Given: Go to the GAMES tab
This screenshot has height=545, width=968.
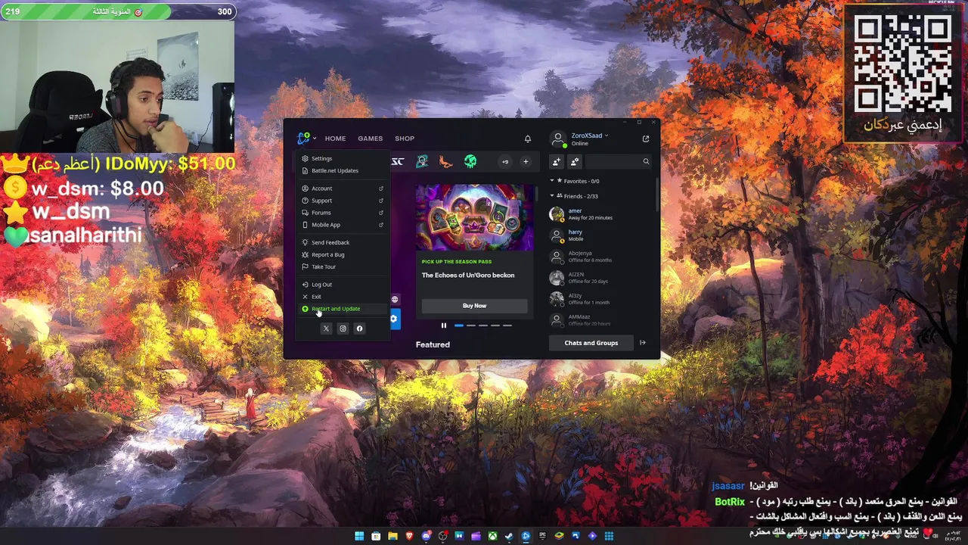Looking at the screenshot, I should point(370,139).
